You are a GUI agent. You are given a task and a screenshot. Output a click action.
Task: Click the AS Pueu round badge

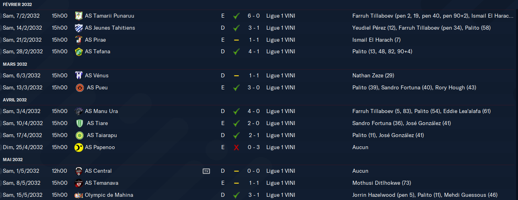coord(80,87)
